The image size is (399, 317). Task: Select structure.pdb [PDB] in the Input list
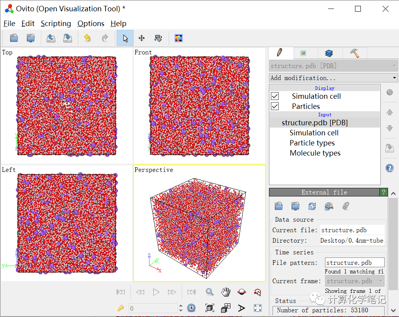click(325, 123)
